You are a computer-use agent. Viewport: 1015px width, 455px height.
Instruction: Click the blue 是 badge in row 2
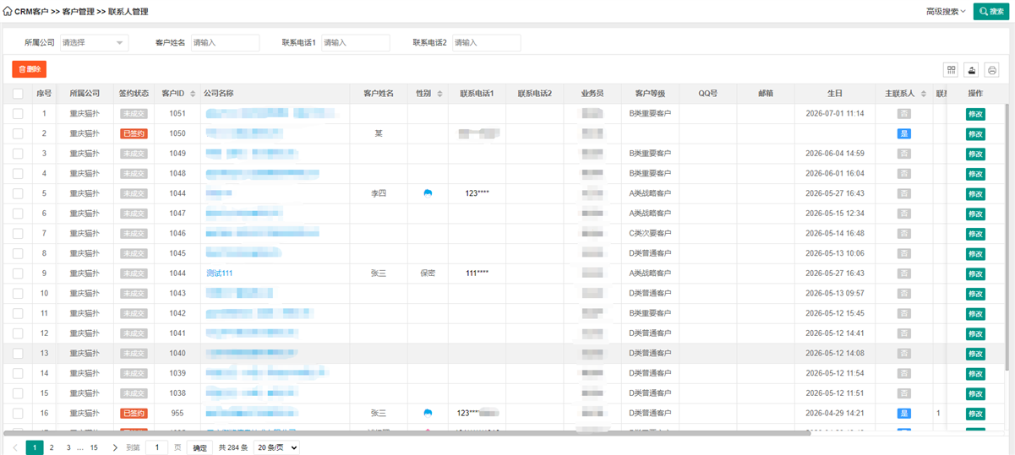[x=904, y=133]
